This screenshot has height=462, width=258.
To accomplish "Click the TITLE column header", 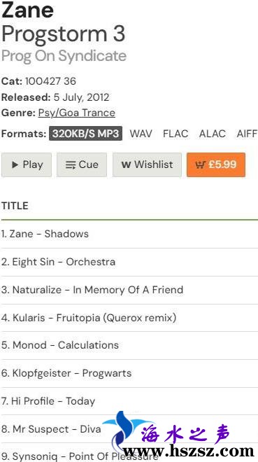I will 15,206.
